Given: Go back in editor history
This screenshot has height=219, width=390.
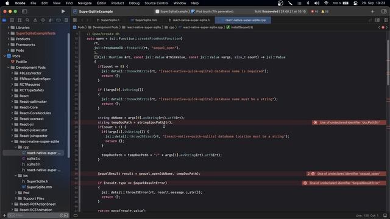Looking at the screenshot, I should [82, 20].
